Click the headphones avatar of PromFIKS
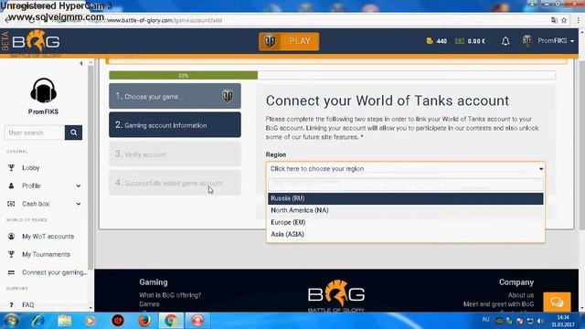The image size is (585, 329). point(43,90)
